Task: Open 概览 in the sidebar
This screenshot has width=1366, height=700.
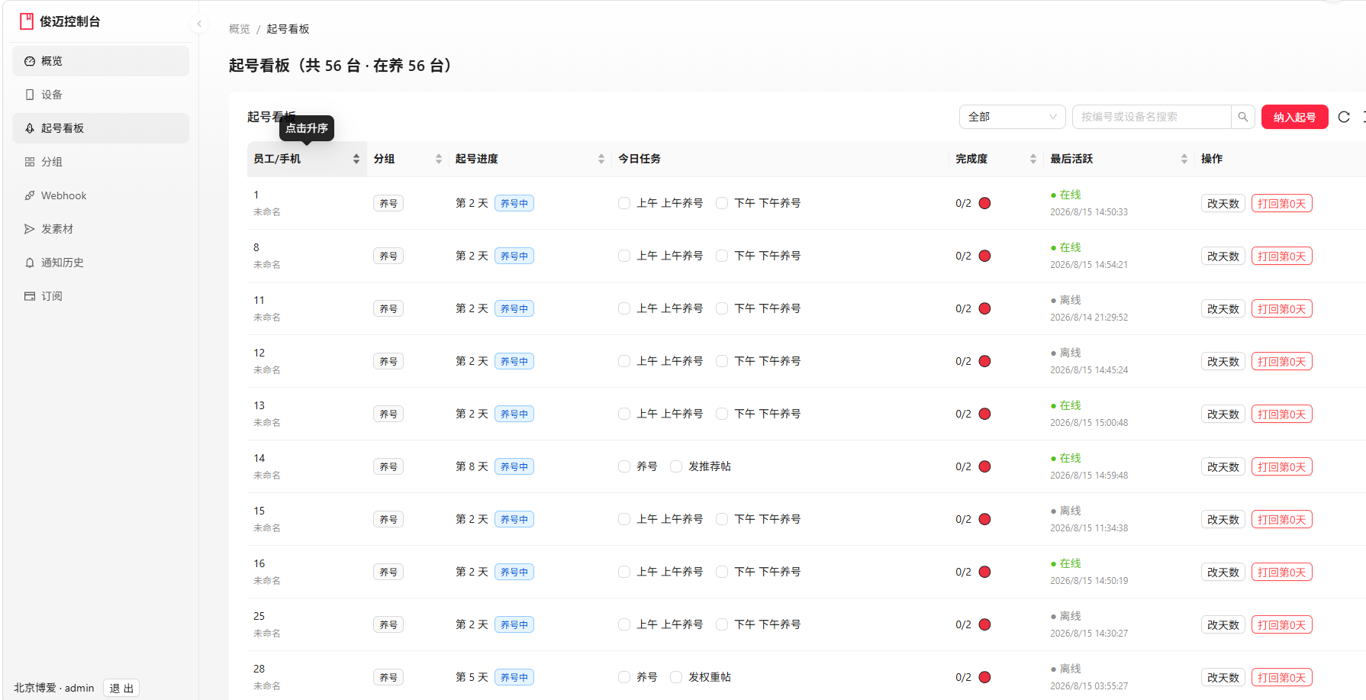Action: click(101, 61)
